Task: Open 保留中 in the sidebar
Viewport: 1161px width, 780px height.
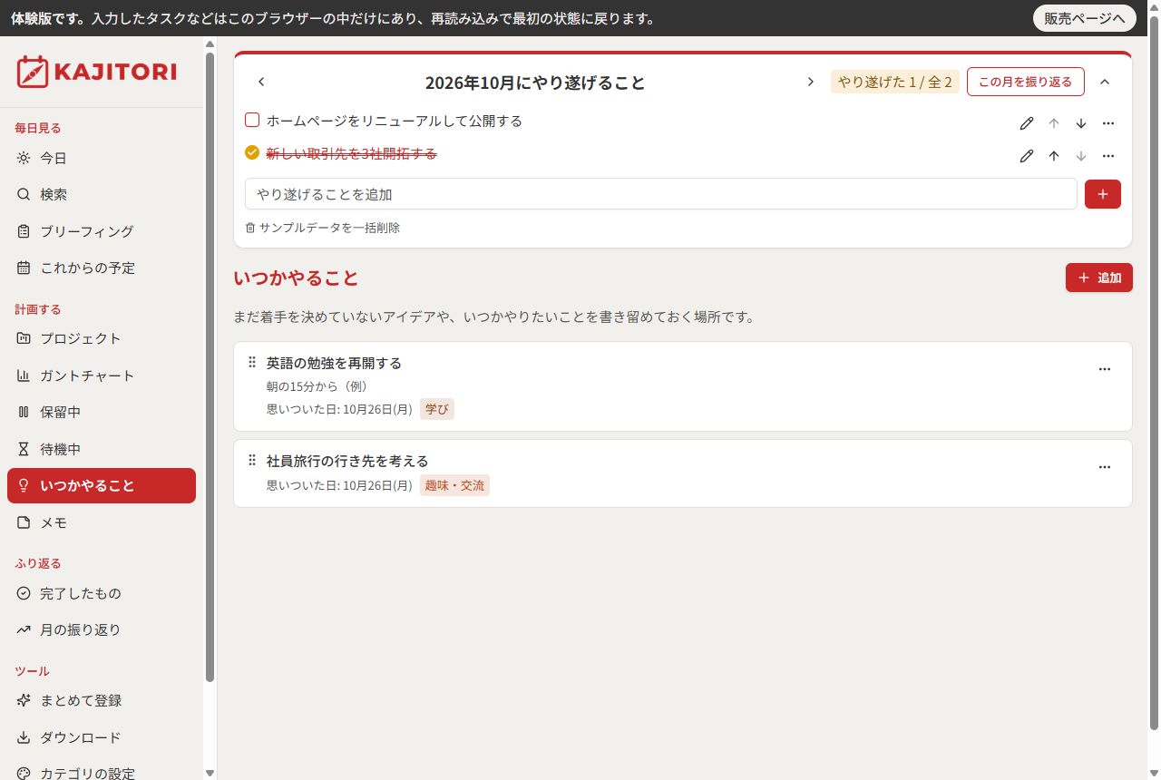Action: click(x=102, y=412)
